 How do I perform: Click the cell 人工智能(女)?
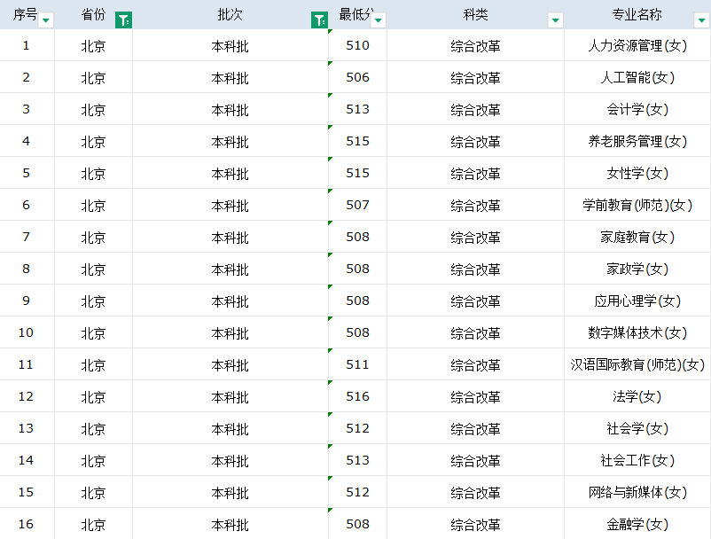click(x=637, y=77)
